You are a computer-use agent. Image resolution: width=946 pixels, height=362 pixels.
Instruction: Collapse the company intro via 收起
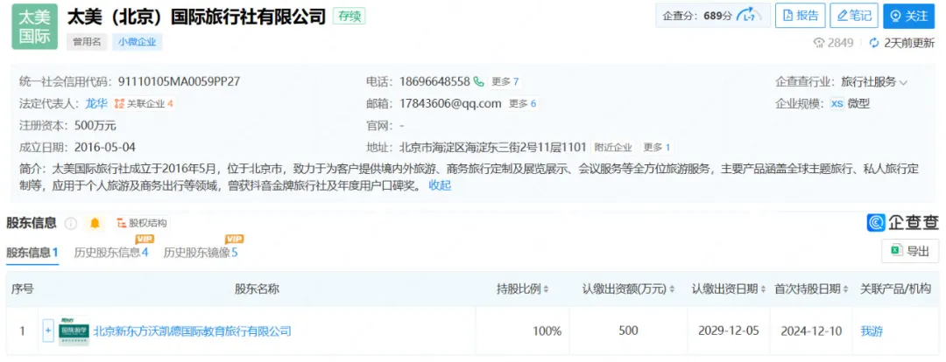440,184
